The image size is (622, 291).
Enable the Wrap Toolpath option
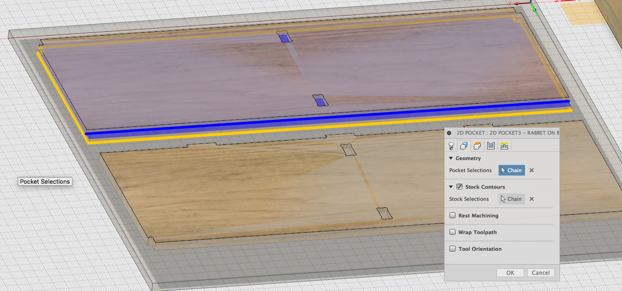pos(452,232)
